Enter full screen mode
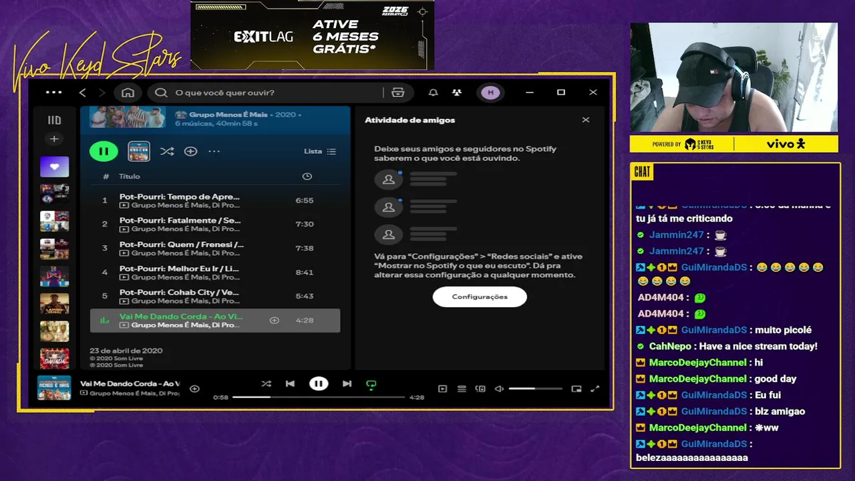This screenshot has width=855, height=481. pos(595,389)
